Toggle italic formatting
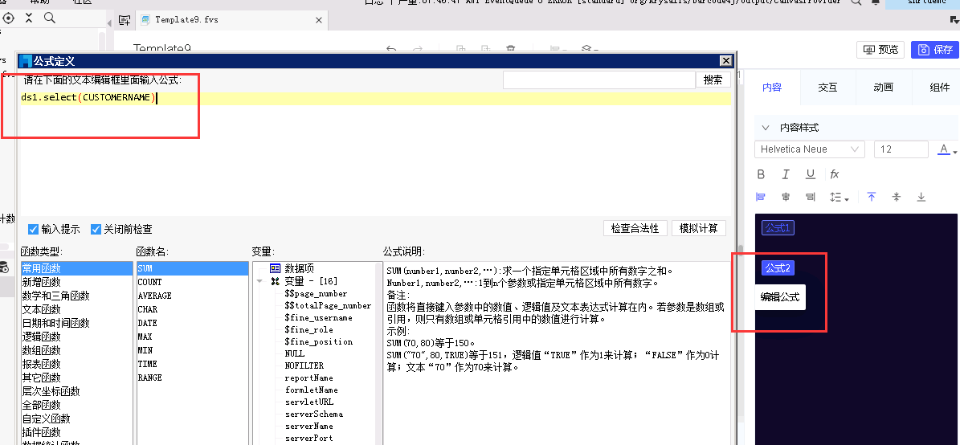Image resolution: width=960 pixels, height=445 pixels. click(786, 174)
